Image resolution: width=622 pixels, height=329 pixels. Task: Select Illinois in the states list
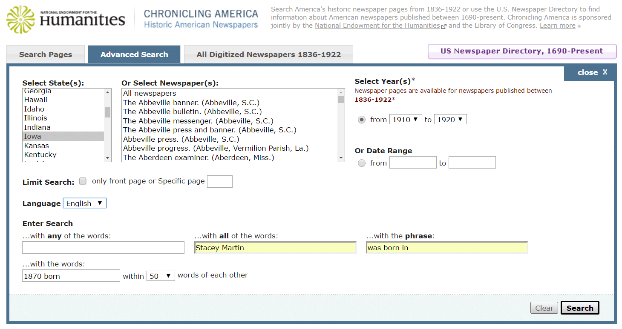coord(63,118)
